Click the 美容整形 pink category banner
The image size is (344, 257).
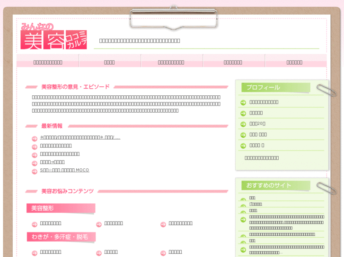pos(61,208)
